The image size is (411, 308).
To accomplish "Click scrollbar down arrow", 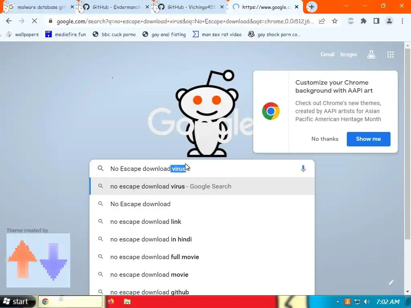I will [407, 292].
